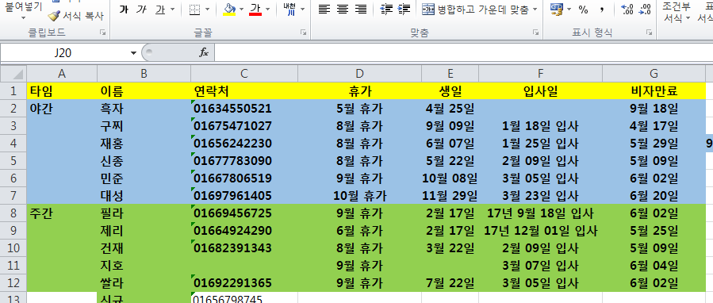Viewport: 713px width, 303px height.
Task: Increase indent in alignment group
Action: (x=404, y=9)
